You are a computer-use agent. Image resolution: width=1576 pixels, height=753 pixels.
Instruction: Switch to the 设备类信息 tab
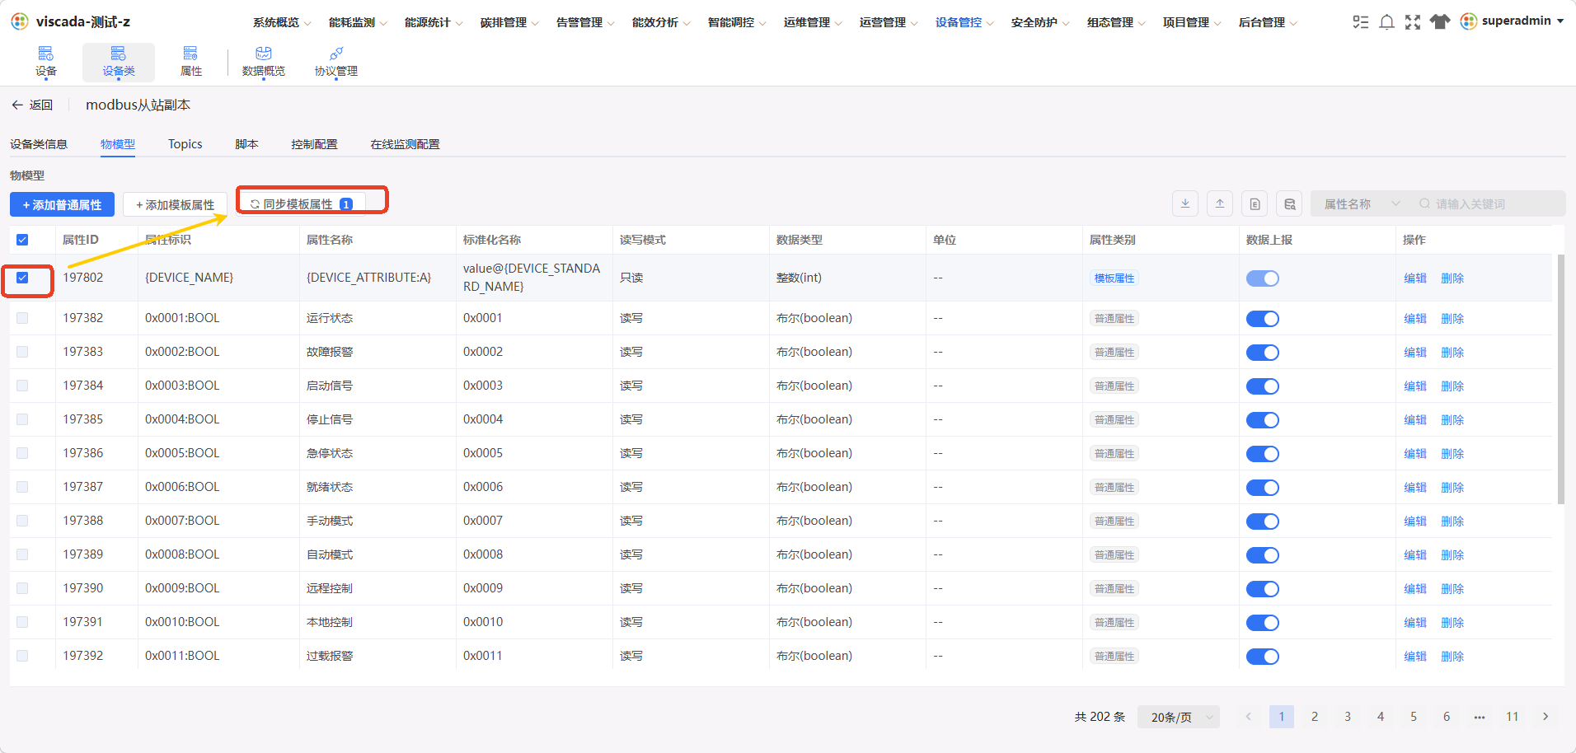click(x=39, y=144)
